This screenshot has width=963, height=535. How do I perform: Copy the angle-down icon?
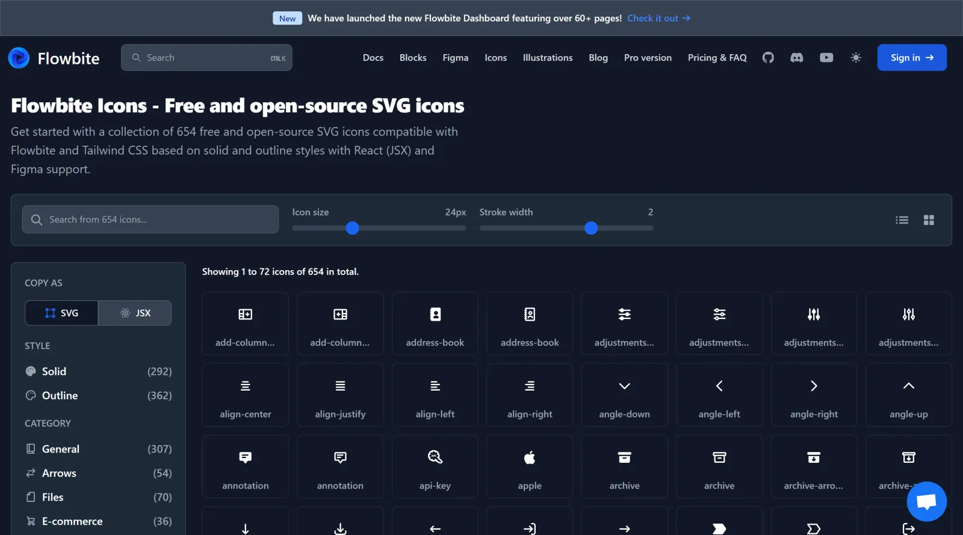pyautogui.click(x=625, y=395)
